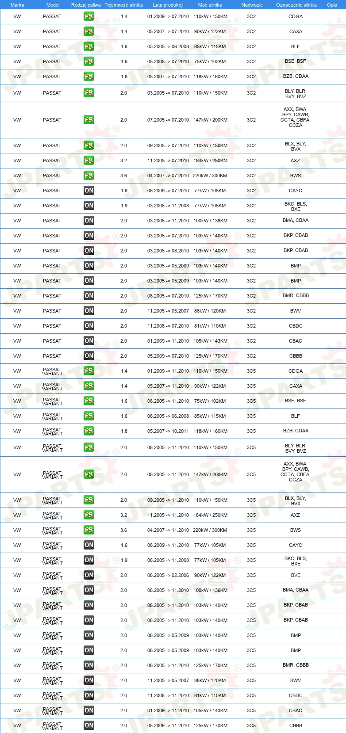Screen dimensions: 346x733
Task: Click PB icon in PASSAT 3C2 BSE, BSF row
Action: tap(89, 61)
